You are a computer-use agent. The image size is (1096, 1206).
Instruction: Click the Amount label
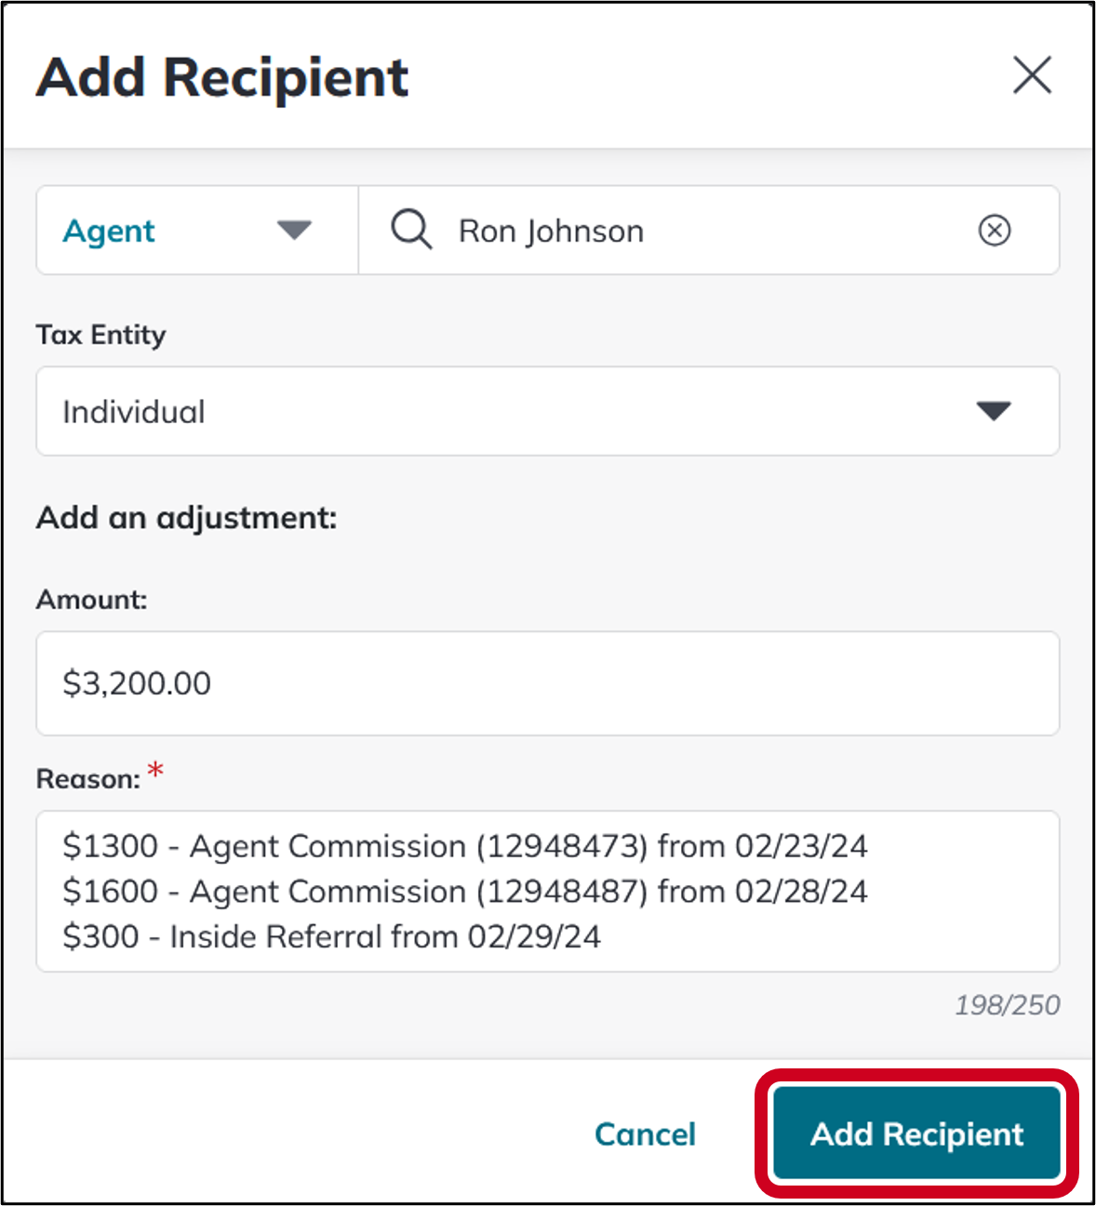[x=91, y=600]
